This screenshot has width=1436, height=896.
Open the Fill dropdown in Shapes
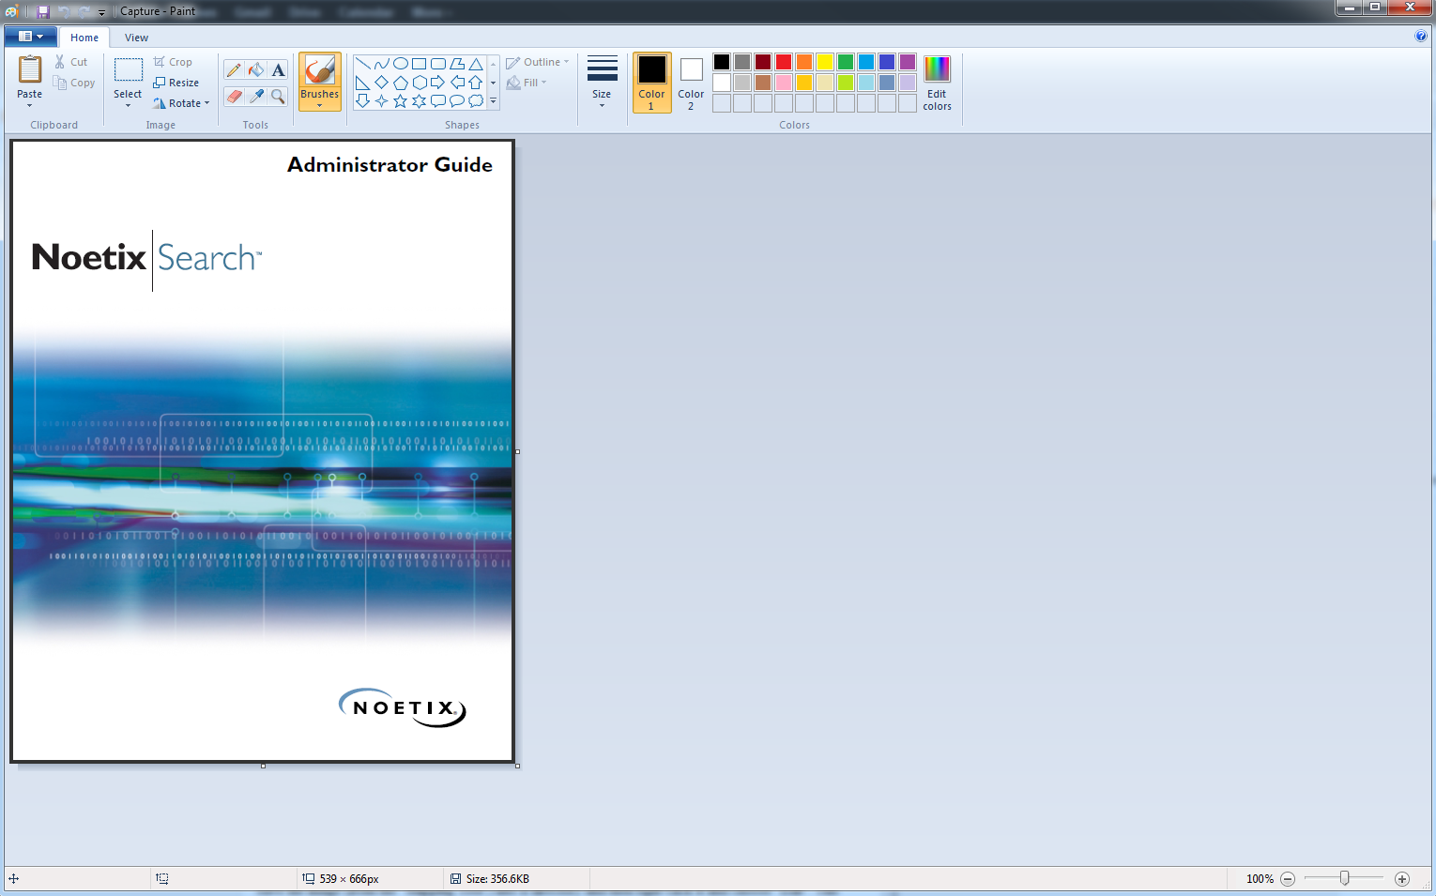(x=527, y=83)
